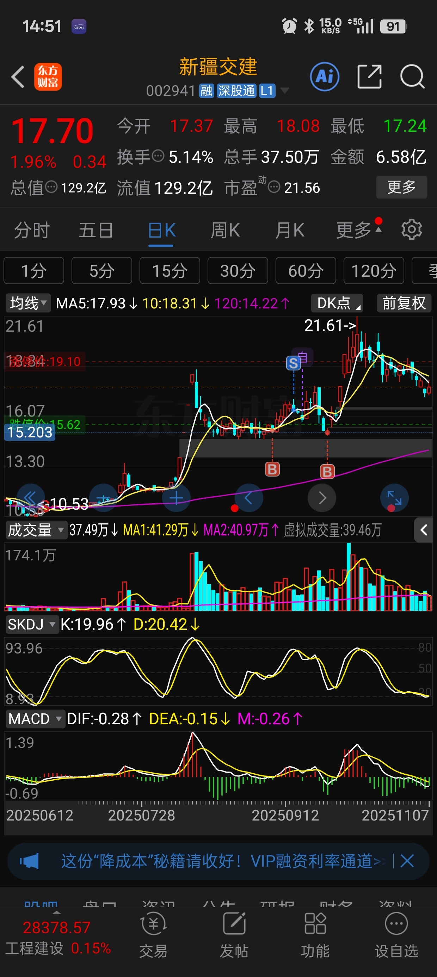Screen dimensions: 437x977
Task: Tap the announcement megaphone icon
Action: click(29, 861)
